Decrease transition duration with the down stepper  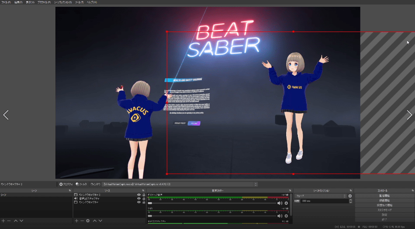click(x=350, y=202)
